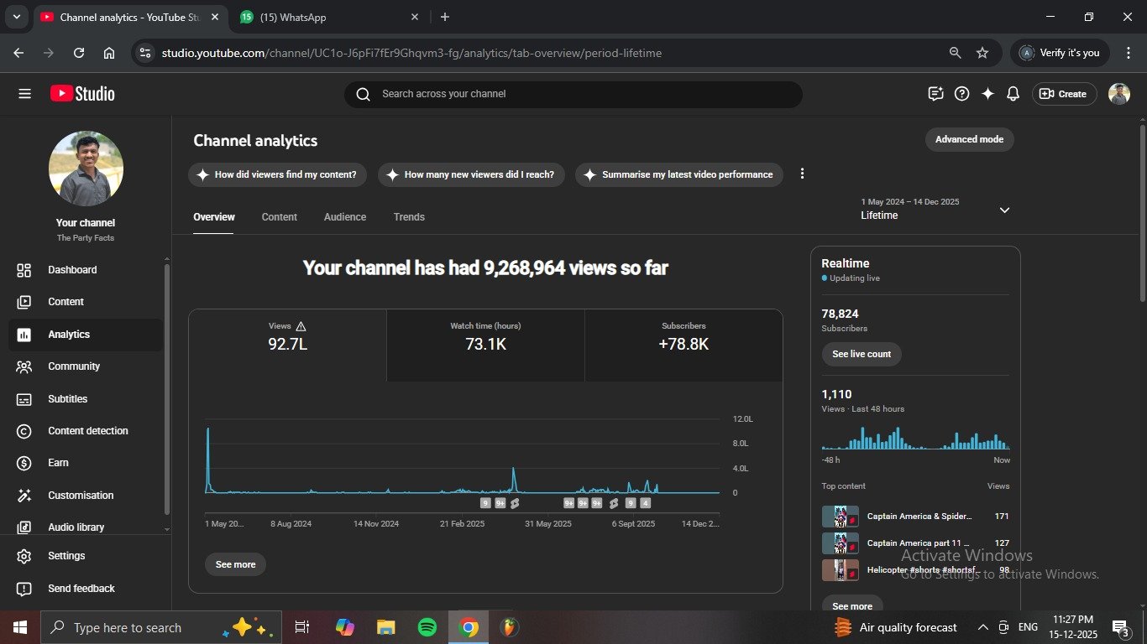1147x644 pixels.
Task: Select the Watch time (hours) metric card
Action: click(x=485, y=337)
